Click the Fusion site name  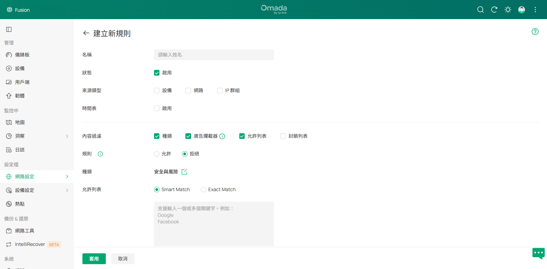(22, 10)
